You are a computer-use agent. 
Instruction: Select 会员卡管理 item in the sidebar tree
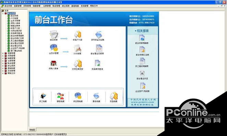pos(15,21)
